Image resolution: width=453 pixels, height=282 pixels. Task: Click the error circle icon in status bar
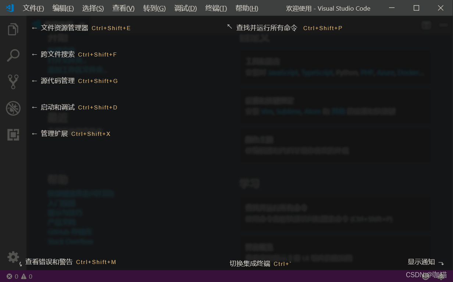point(9,276)
